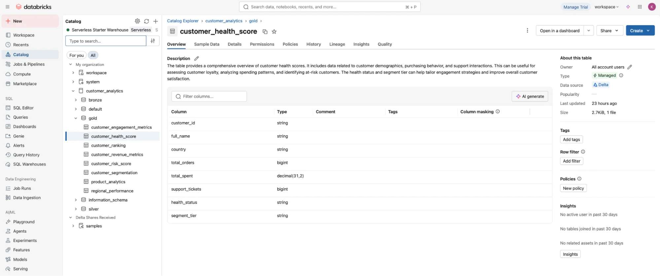Click the Insights button in sidebar panel

coord(570,254)
